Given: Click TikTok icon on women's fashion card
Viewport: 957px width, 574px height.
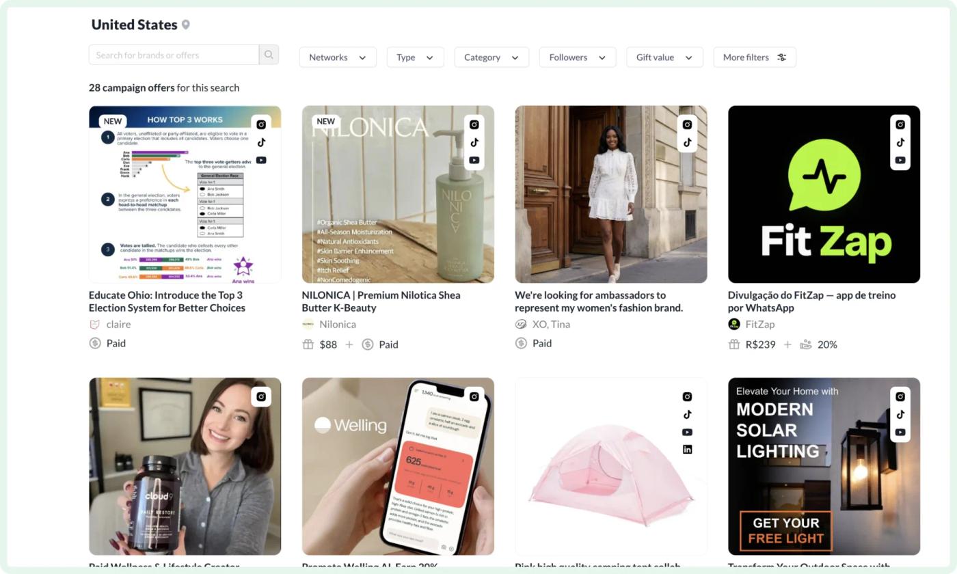Looking at the screenshot, I should [687, 142].
